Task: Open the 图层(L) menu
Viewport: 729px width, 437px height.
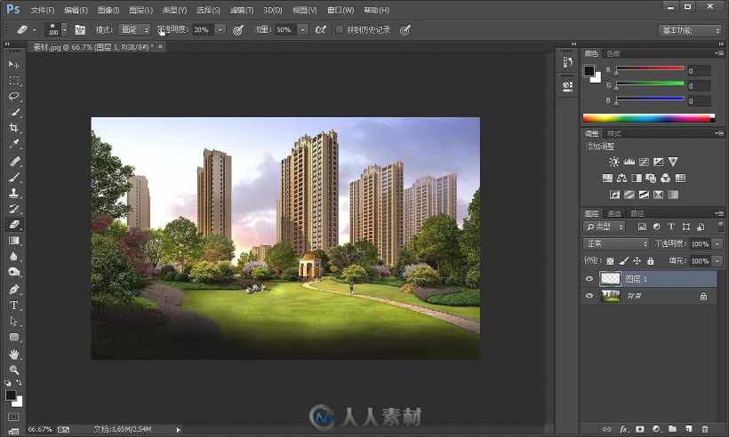Action: tap(140, 10)
